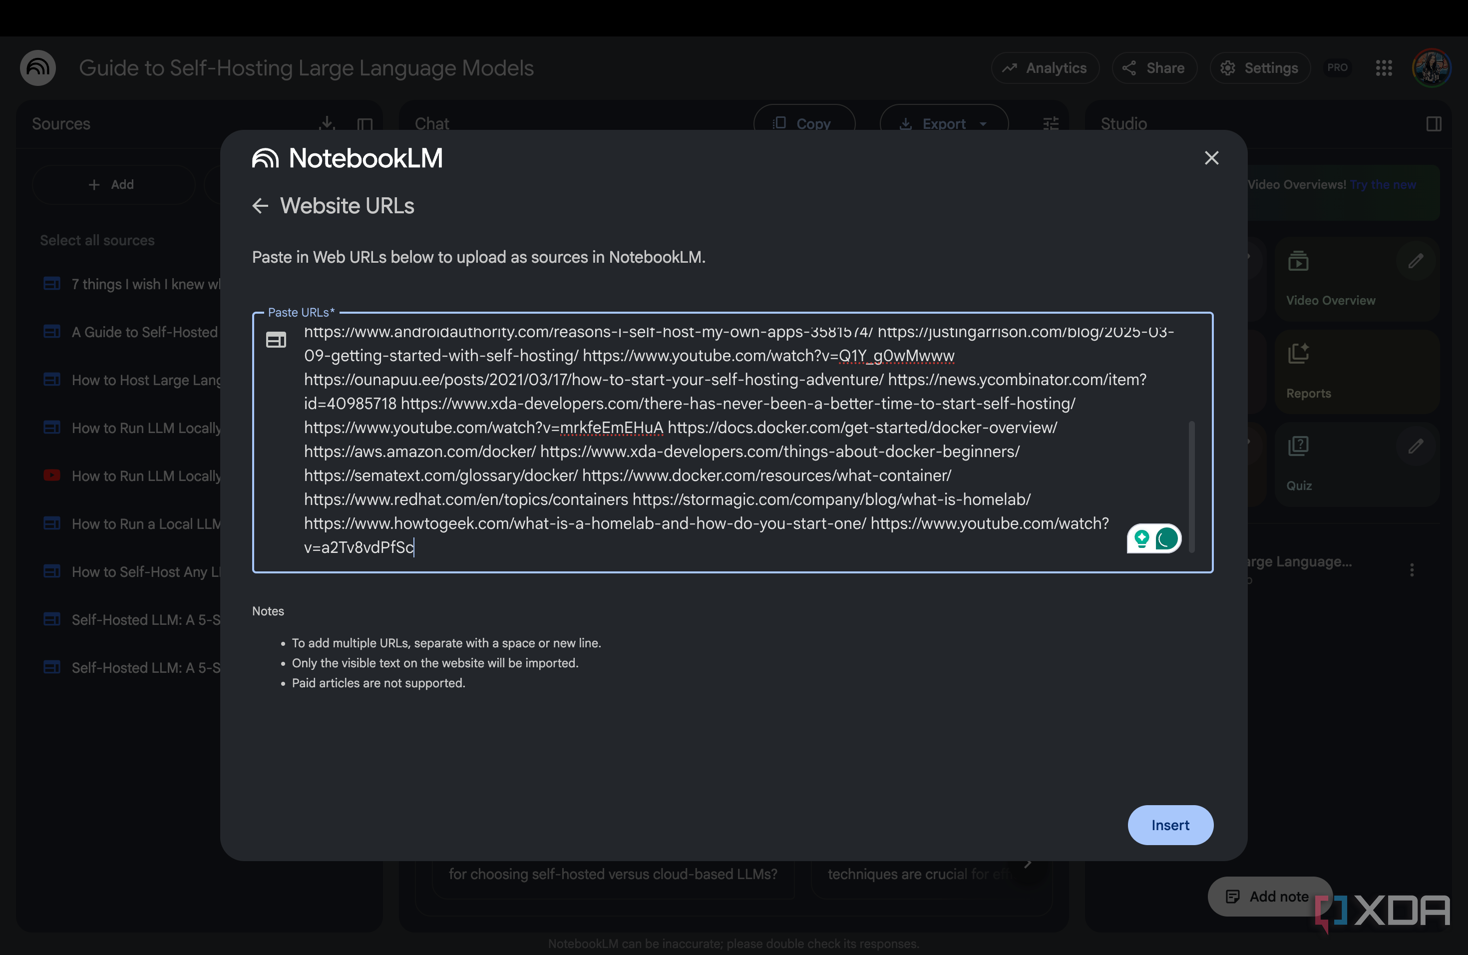
Task: Select 'How to Run a Local LLM' source
Action: (x=131, y=524)
